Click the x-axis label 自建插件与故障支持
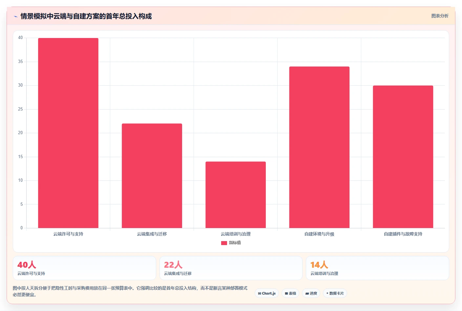 [x=403, y=234]
